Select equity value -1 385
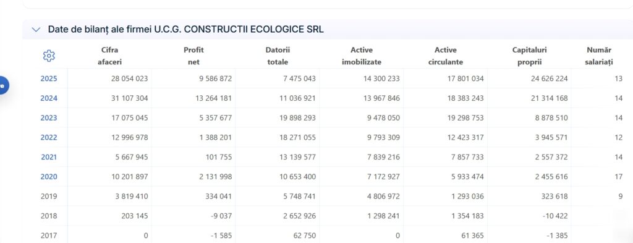This screenshot has width=633, height=243. tap(557, 236)
